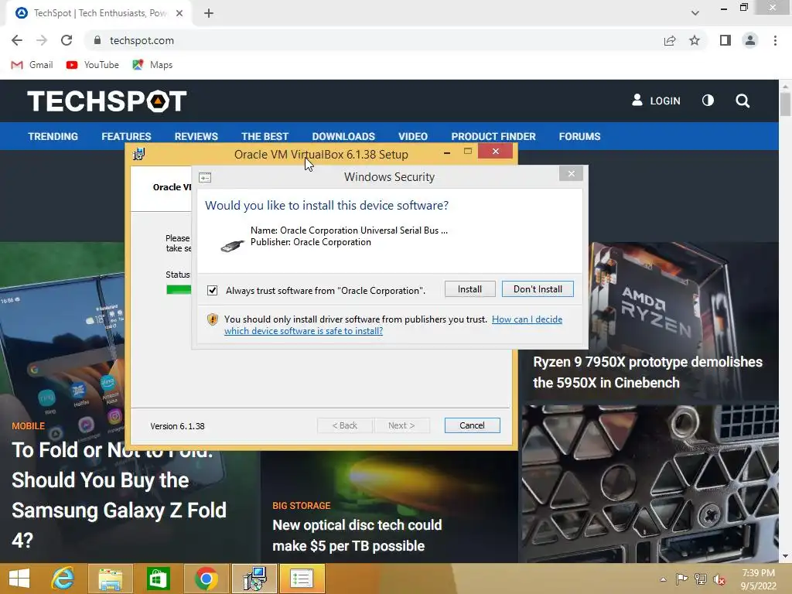Click the list-style taskbar app icon
792x594 pixels.
pos(302,579)
